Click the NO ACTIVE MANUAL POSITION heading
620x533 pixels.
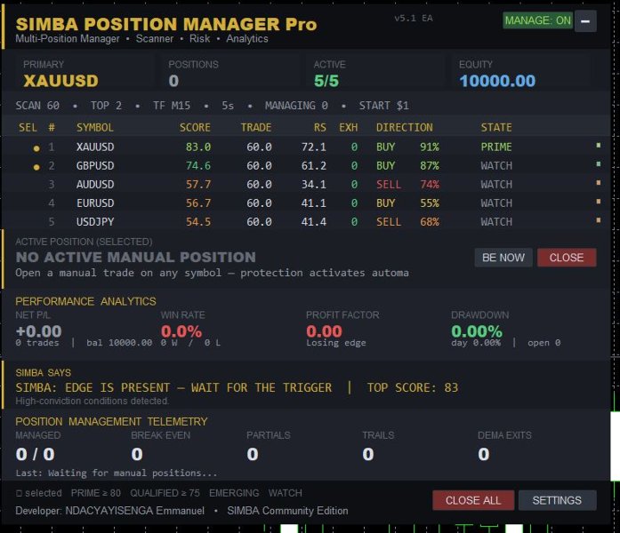[135, 258]
